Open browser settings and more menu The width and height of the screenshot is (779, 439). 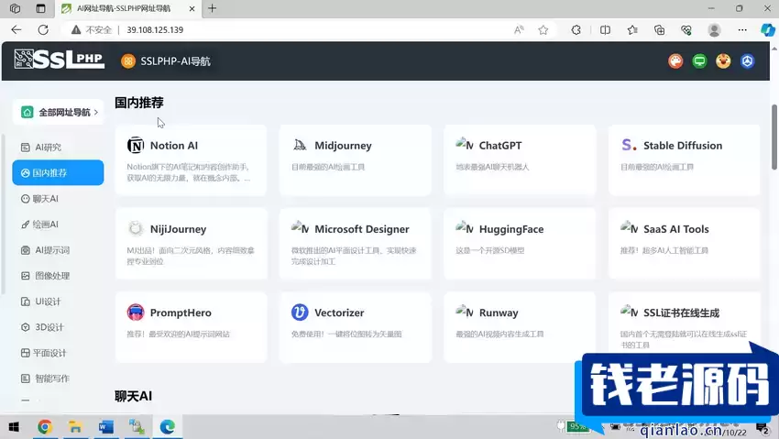pos(742,30)
